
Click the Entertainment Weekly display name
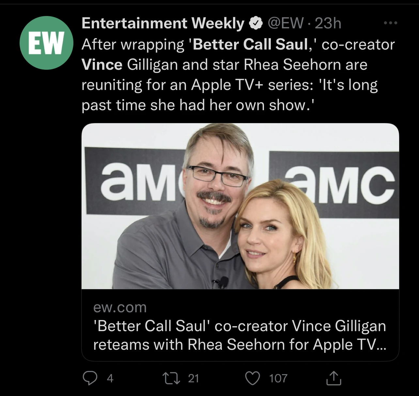(163, 23)
